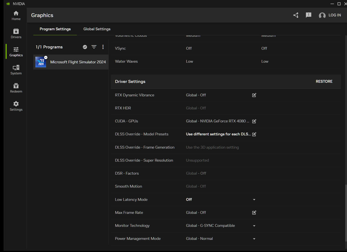
Task: Click the Flight Simulator 2024 program thumbnail
Action: click(x=41, y=62)
